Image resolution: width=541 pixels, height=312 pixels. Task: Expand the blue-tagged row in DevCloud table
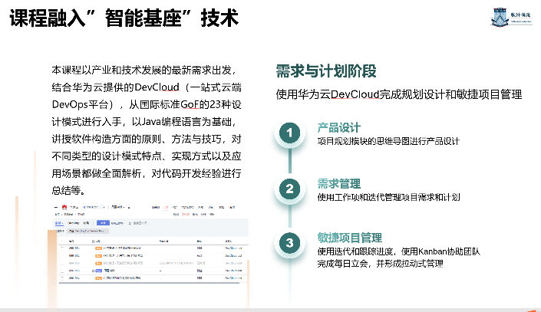(93, 271)
